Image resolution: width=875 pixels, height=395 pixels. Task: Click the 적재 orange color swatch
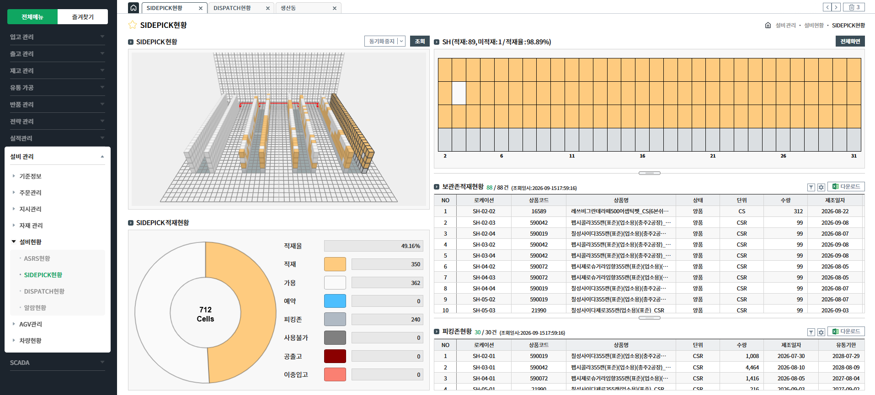335,264
